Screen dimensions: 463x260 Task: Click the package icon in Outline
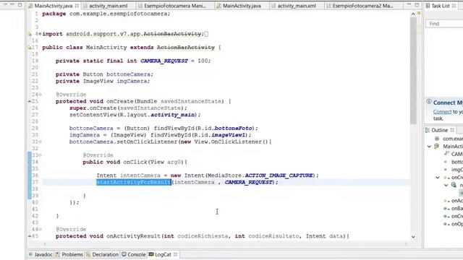click(437, 139)
